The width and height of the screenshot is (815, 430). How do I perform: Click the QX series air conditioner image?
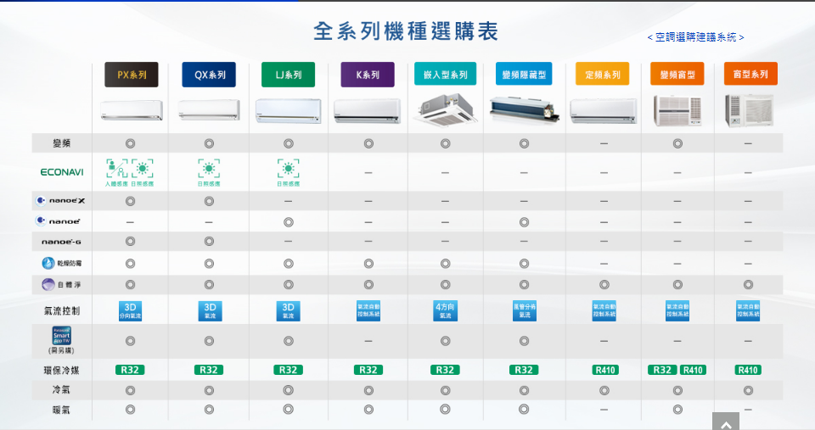pyautogui.click(x=209, y=109)
